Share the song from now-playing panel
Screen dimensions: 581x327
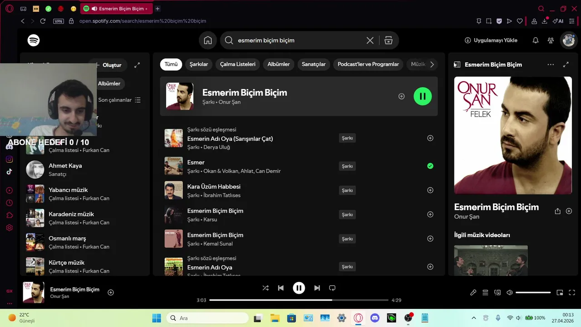557,211
